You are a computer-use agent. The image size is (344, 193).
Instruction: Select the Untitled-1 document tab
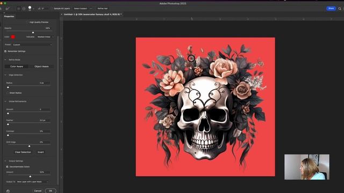92,14
